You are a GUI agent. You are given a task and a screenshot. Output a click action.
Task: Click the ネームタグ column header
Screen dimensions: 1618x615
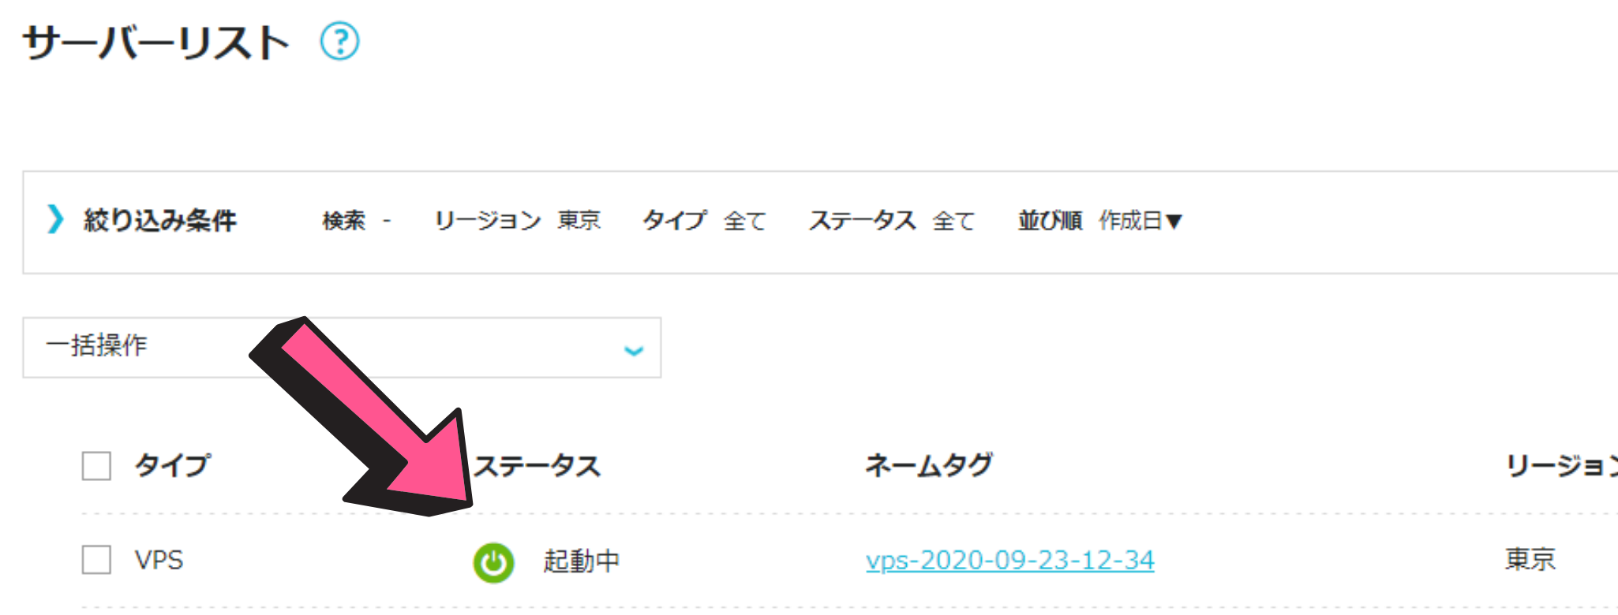pos(929,466)
